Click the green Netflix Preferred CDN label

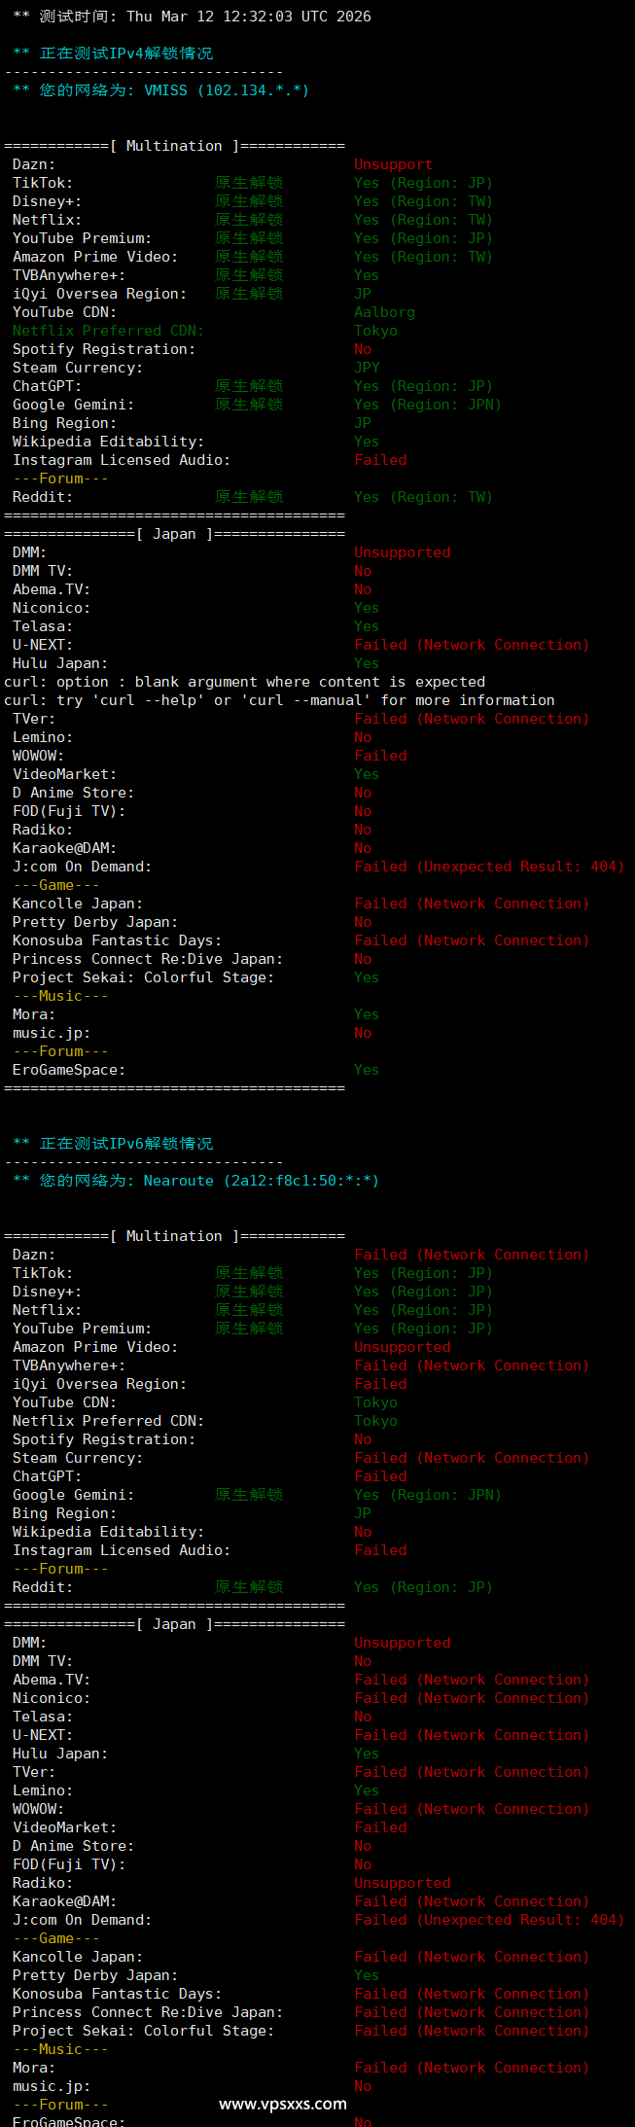[x=108, y=331]
